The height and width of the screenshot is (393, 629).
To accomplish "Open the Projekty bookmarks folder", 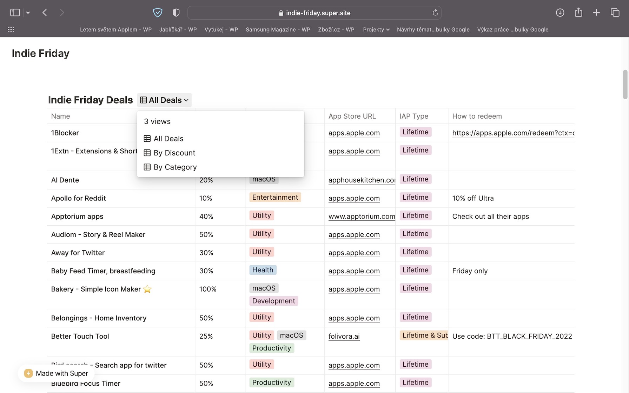I will point(376,29).
